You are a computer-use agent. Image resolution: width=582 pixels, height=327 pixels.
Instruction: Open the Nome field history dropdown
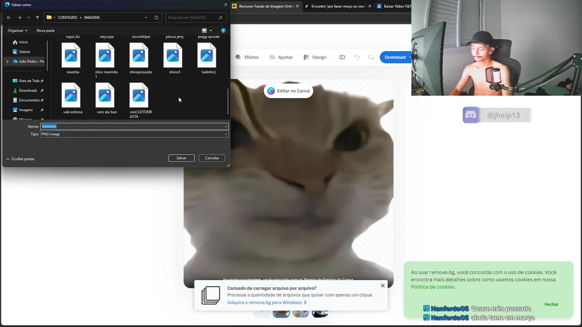click(x=226, y=126)
